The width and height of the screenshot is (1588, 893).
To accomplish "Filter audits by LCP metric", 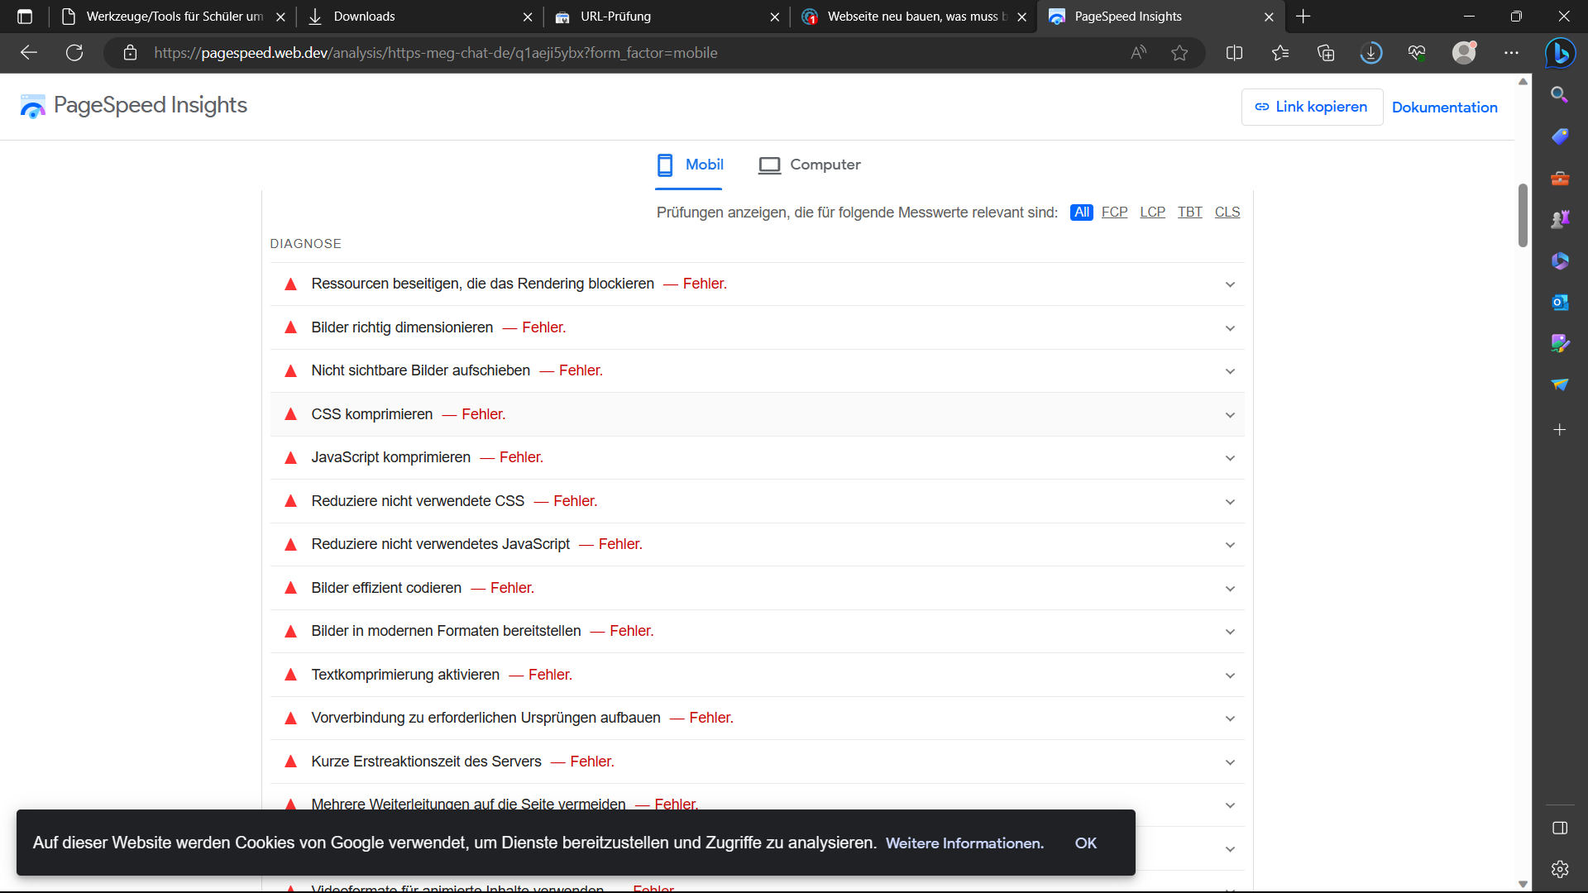I will point(1152,213).
